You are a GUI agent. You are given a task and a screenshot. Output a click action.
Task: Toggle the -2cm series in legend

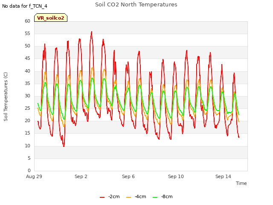(x=110, y=196)
